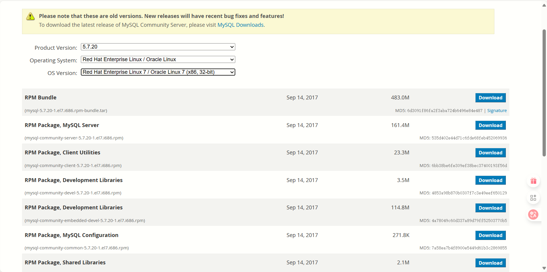Screen dimensions: 547x272
Task: Download the 3.5M Development Libraries package
Action: coord(491,180)
